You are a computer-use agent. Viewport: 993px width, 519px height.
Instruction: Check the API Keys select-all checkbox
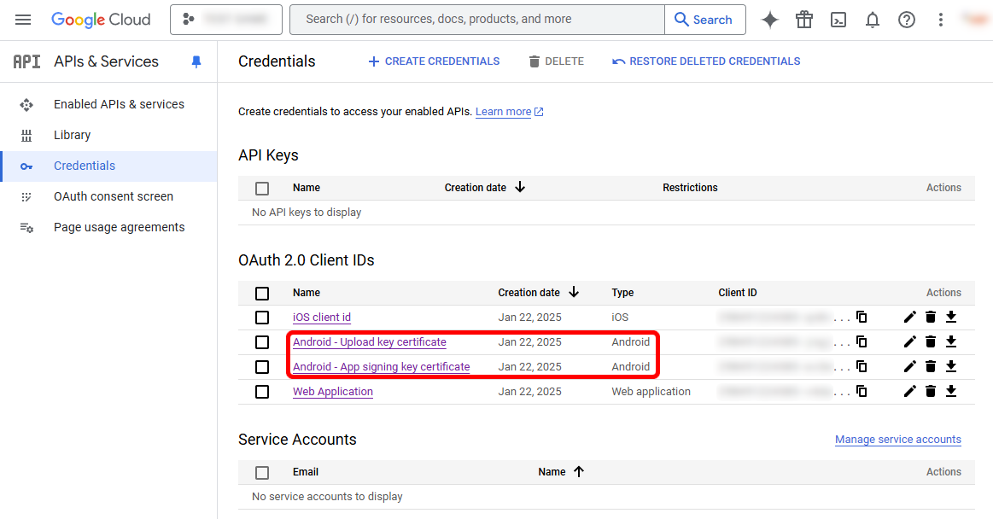262,188
